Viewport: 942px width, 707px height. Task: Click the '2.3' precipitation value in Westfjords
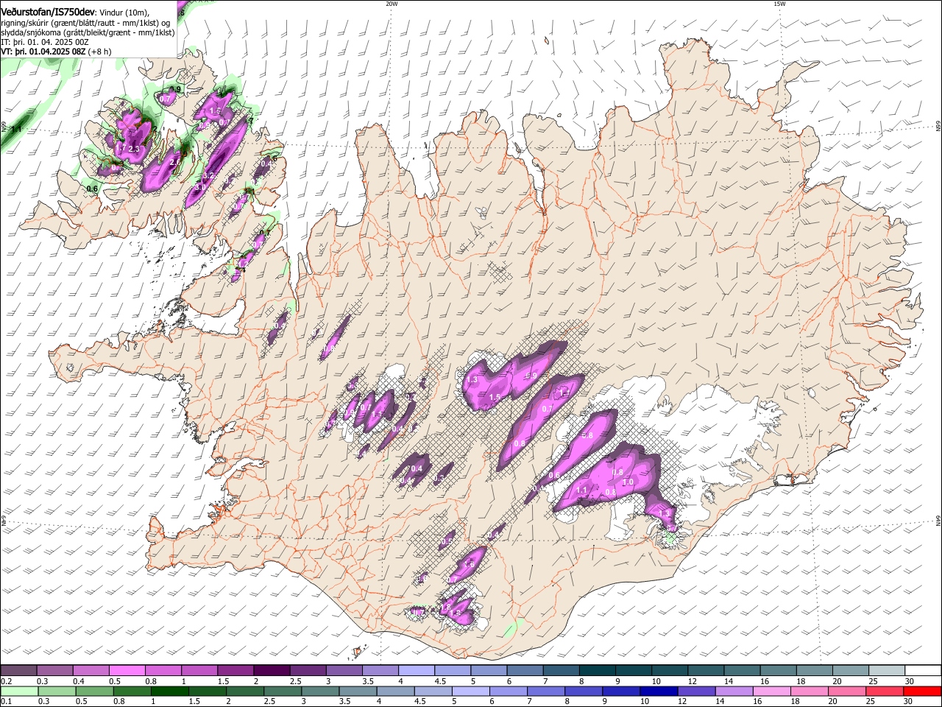pyautogui.click(x=134, y=149)
